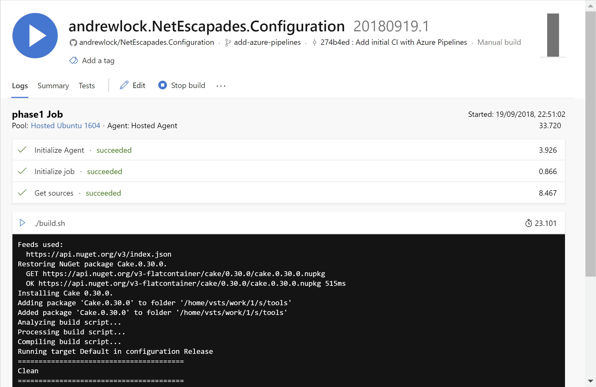Click the total job duration 33.720
The width and height of the screenshot is (596, 387).
[x=550, y=125]
